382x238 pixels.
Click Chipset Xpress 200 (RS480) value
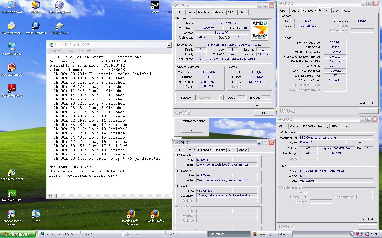[x=337, y=148]
